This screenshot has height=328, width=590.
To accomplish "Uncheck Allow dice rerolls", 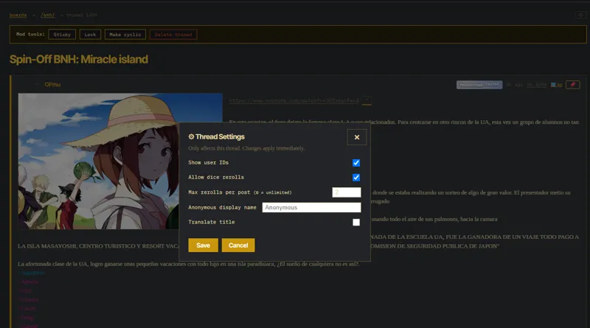I will 356,178.
